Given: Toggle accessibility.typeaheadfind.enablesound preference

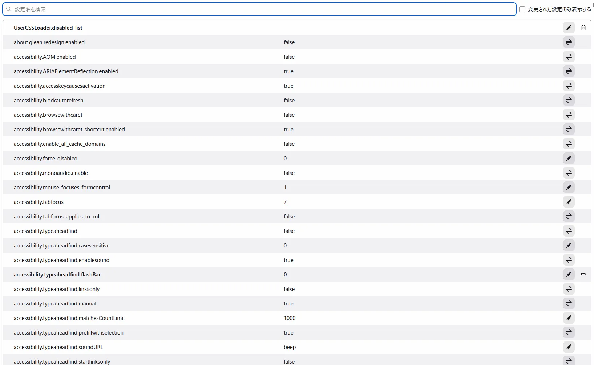Looking at the screenshot, I should coord(569,260).
